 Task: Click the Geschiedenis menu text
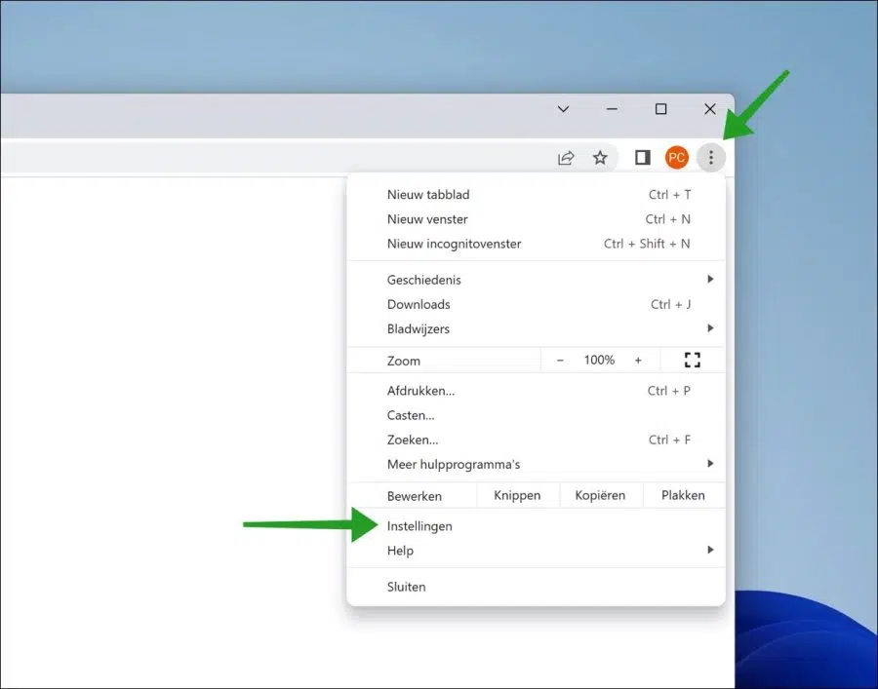tap(424, 280)
